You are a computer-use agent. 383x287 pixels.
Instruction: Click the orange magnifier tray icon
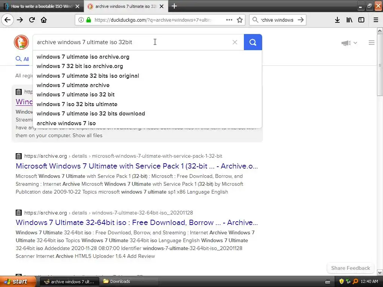point(355,282)
